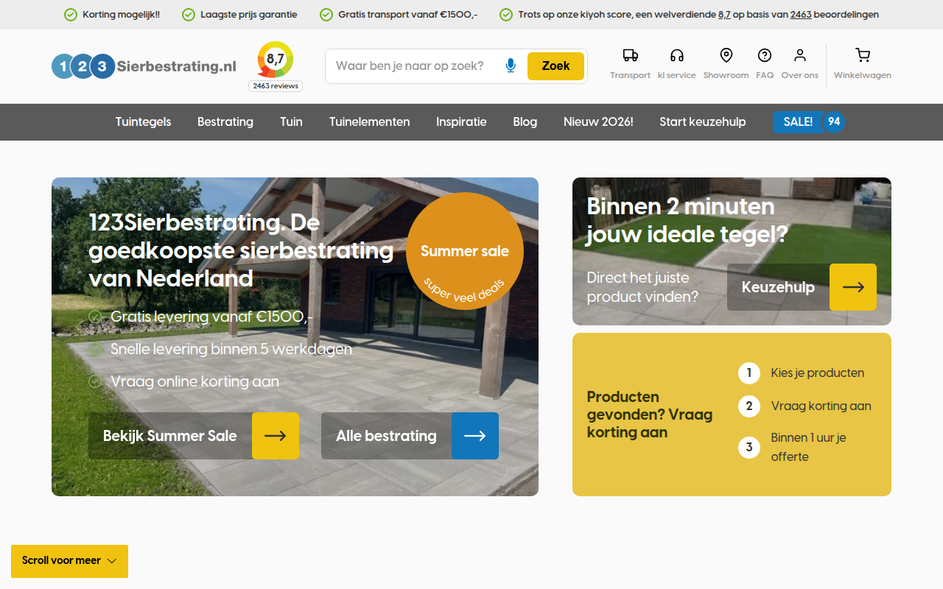Screen dimensions: 943x589
Task: Click the Vraag korting aan step text
Action: tap(821, 406)
